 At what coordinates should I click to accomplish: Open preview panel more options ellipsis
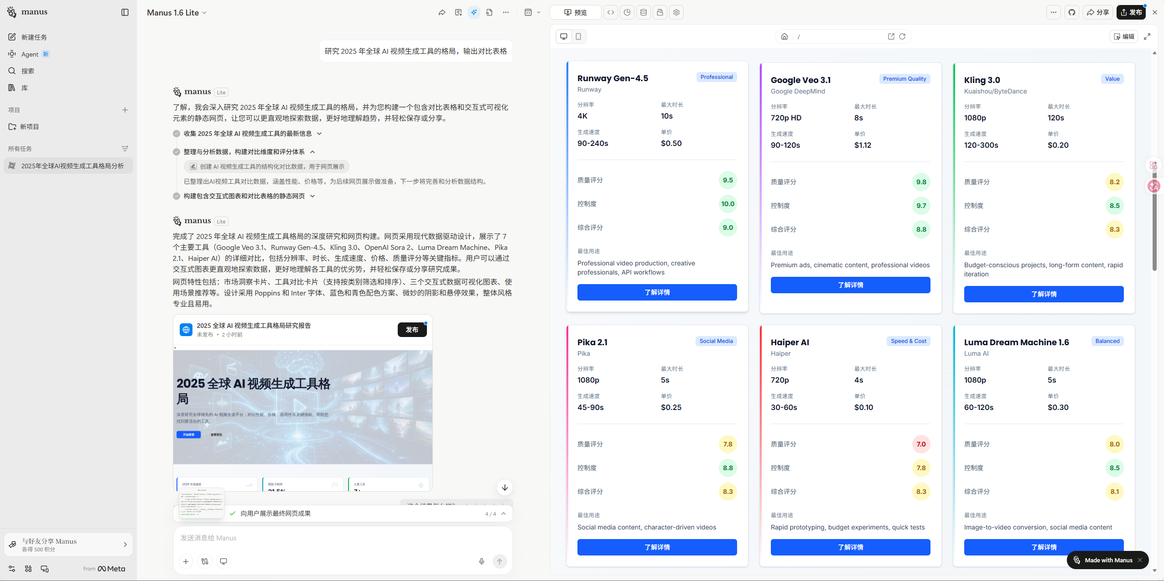click(x=1054, y=12)
